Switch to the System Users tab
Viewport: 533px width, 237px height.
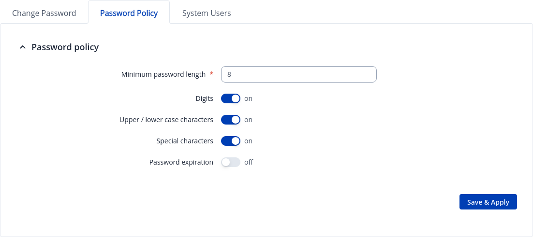pyautogui.click(x=207, y=13)
